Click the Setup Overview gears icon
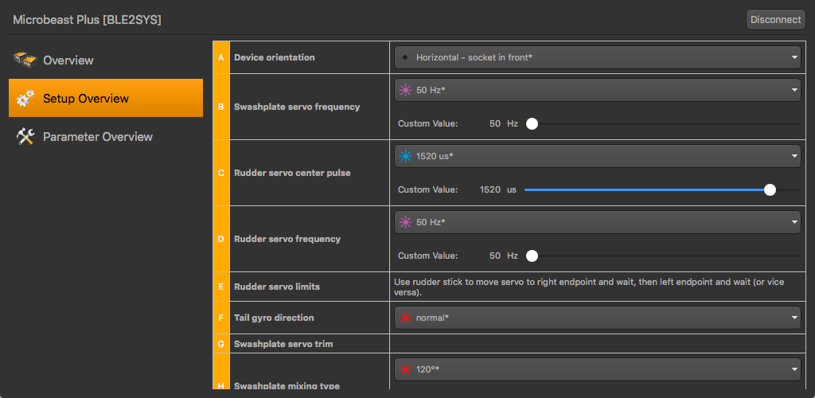815x398 pixels. coord(25,98)
